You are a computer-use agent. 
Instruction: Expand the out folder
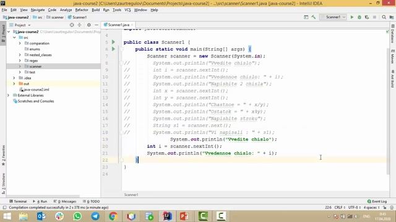tap(14, 84)
